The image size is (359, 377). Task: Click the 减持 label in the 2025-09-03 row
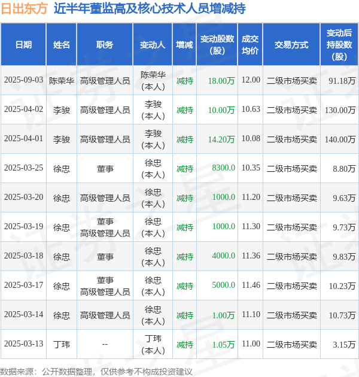click(x=184, y=81)
